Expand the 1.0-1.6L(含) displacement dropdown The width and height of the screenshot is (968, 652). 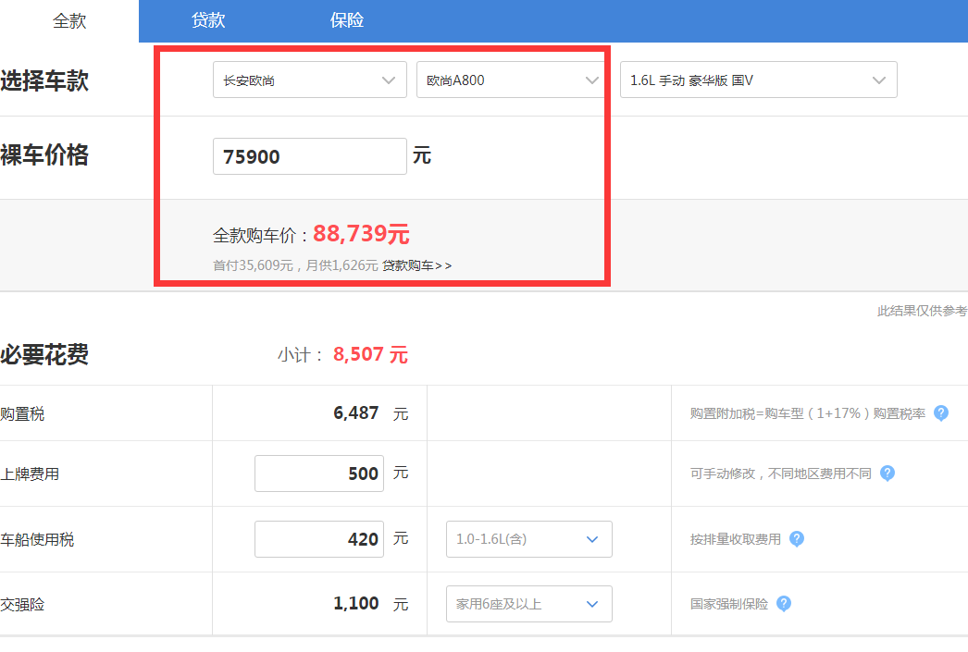pyautogui.click(x=529, y=539)
